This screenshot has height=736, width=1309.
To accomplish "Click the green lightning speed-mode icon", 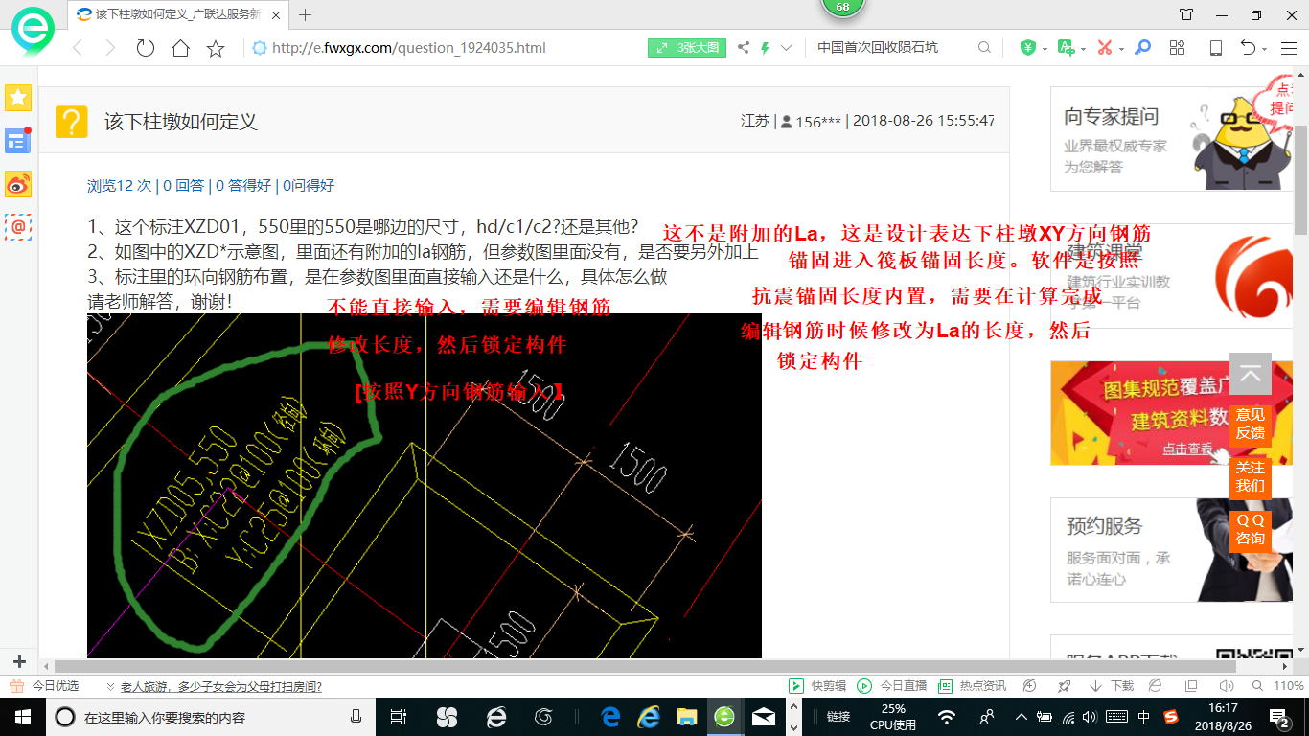I will pos(765,48).
